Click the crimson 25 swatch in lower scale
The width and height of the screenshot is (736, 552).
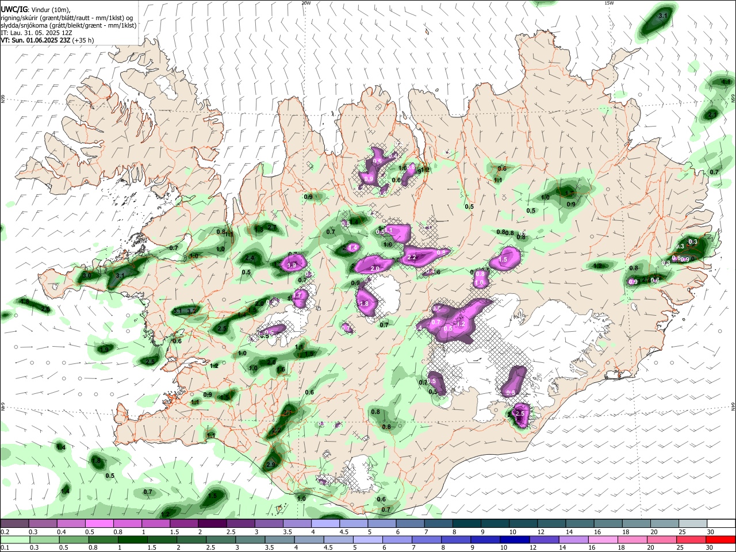pyautogui.click(x=692, y=539)
